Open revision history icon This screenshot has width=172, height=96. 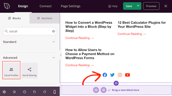click(25, 92)
